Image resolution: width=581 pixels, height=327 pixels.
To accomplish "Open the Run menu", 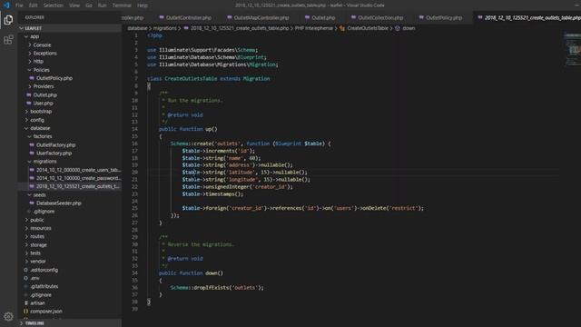I will pos(103,5).
